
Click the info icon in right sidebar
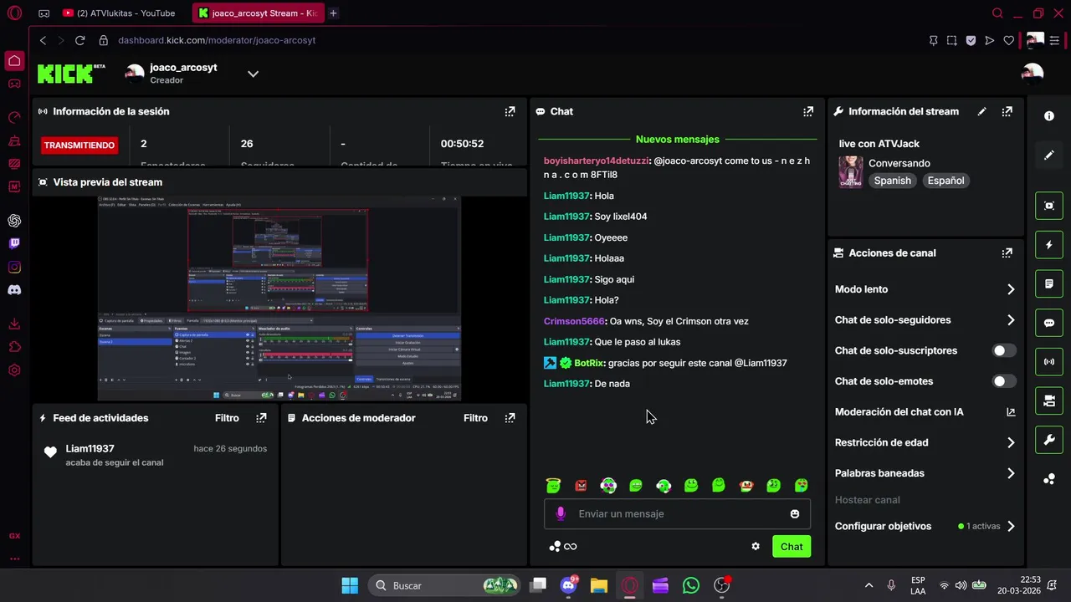(1049, 116)
